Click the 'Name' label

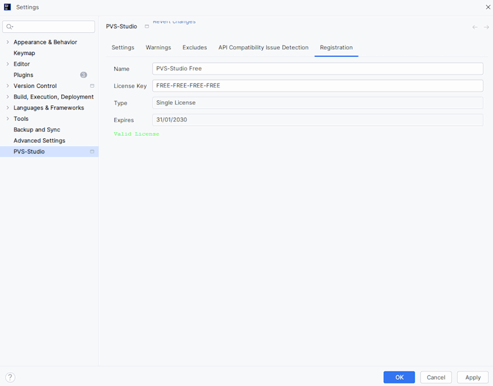122,69
